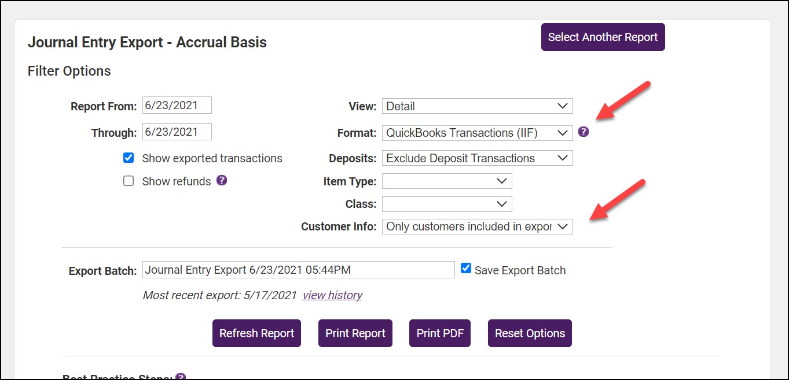Open the View dropdown set to Detail
This screenshot has height=380, width=789.
477,106
